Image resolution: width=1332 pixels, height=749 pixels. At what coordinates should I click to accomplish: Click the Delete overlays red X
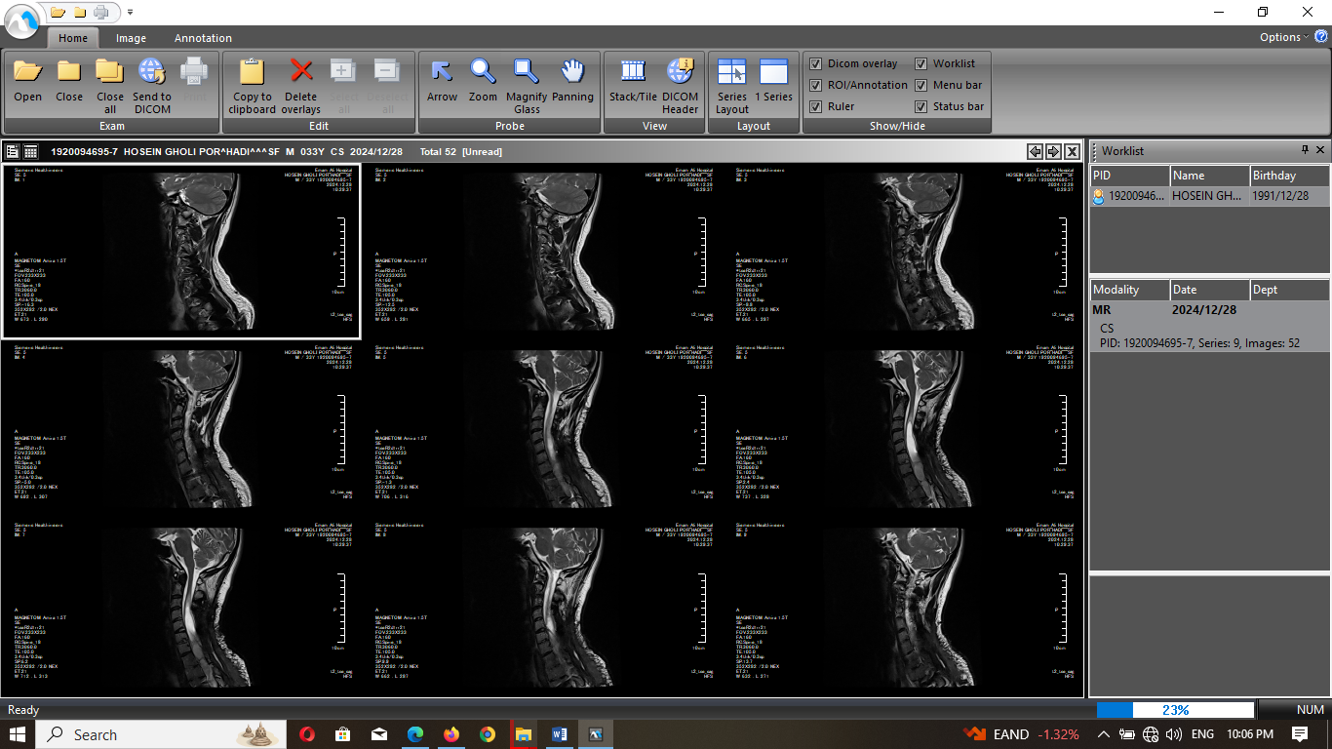[301, 72]
